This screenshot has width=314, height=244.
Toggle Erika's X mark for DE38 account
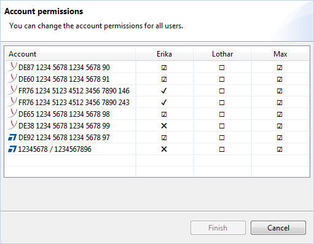(x=164, y=126)
